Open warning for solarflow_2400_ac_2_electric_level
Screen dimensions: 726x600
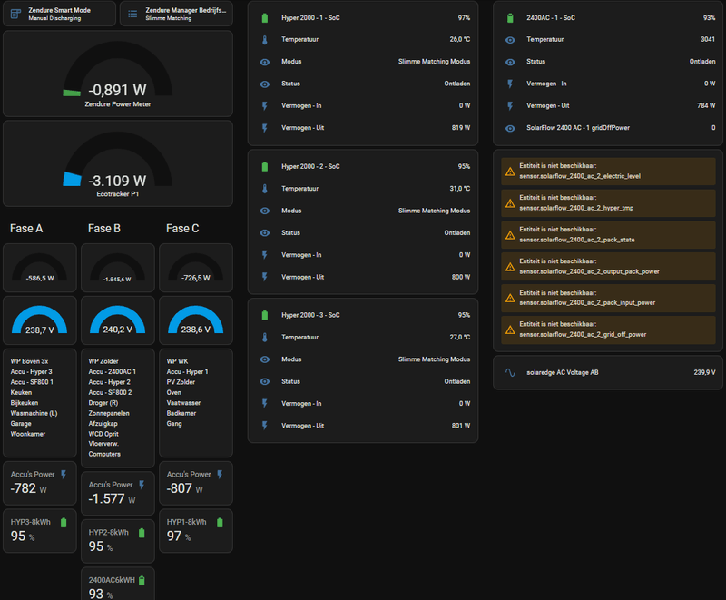(x=608, y=172)
